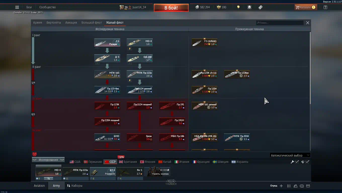The width and height of the screenshot is (342, 193).
Task: Select the МО-4 boat in tree
Action: coord(140,42)
